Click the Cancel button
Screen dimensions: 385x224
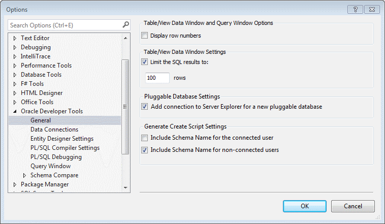tap(353, 206)
